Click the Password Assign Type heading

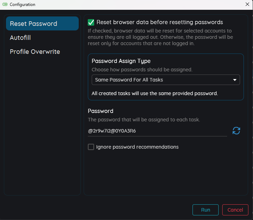click(x=121, y=61)
